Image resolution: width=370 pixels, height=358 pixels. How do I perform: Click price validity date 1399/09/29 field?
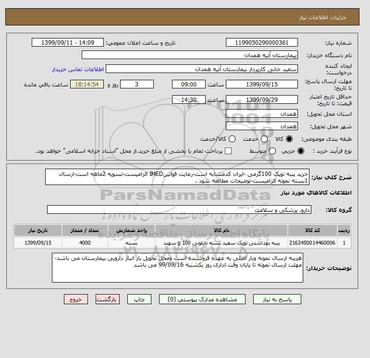pos(262,99)
